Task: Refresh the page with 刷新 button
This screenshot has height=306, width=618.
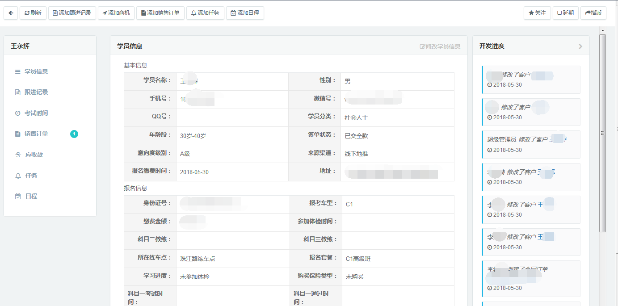Action: point(33,13)
